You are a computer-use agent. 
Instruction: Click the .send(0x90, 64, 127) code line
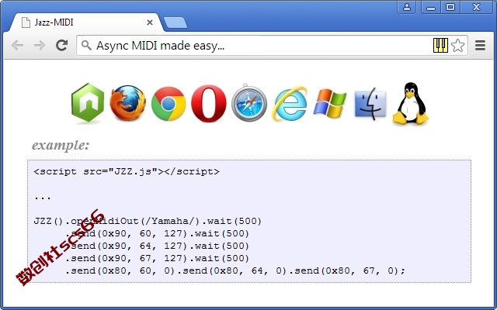[x=157, y=246]
